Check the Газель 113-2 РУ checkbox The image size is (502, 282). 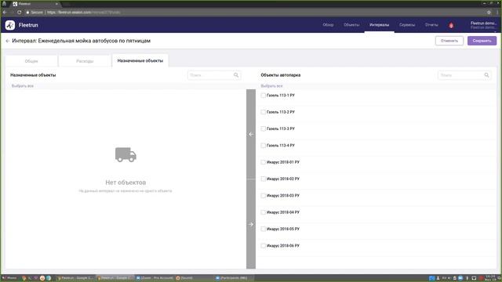point(264,112)
